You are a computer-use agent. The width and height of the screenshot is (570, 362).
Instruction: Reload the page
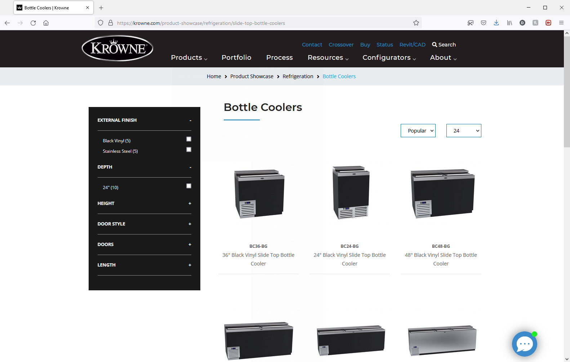click(33, 23)
